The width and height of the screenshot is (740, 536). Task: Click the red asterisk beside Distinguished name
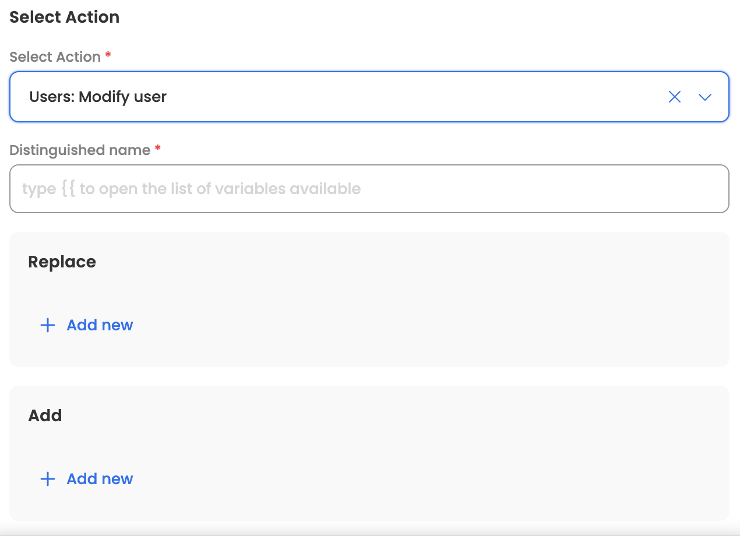click(x=158, y=149)
